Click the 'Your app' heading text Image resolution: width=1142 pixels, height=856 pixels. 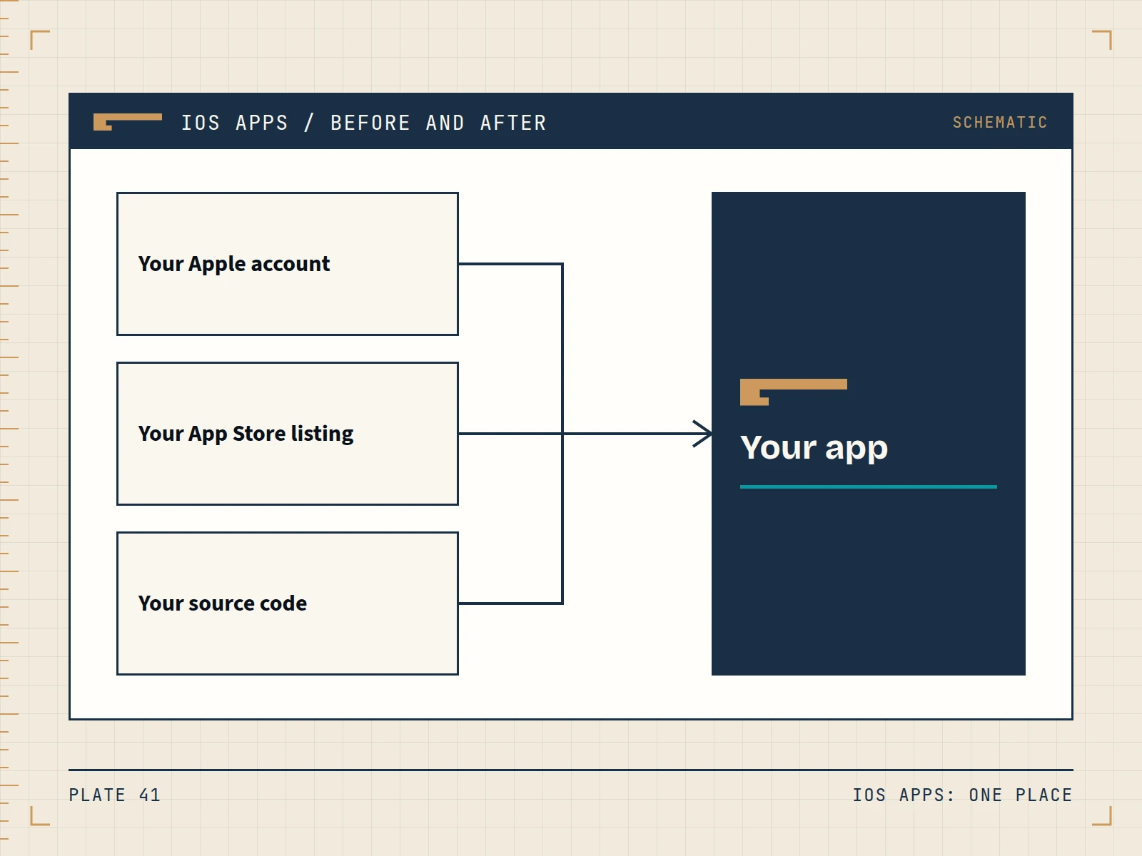point(814,449)
